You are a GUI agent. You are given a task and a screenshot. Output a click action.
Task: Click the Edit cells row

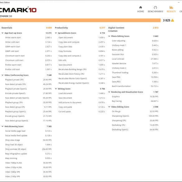coord(82,60)
